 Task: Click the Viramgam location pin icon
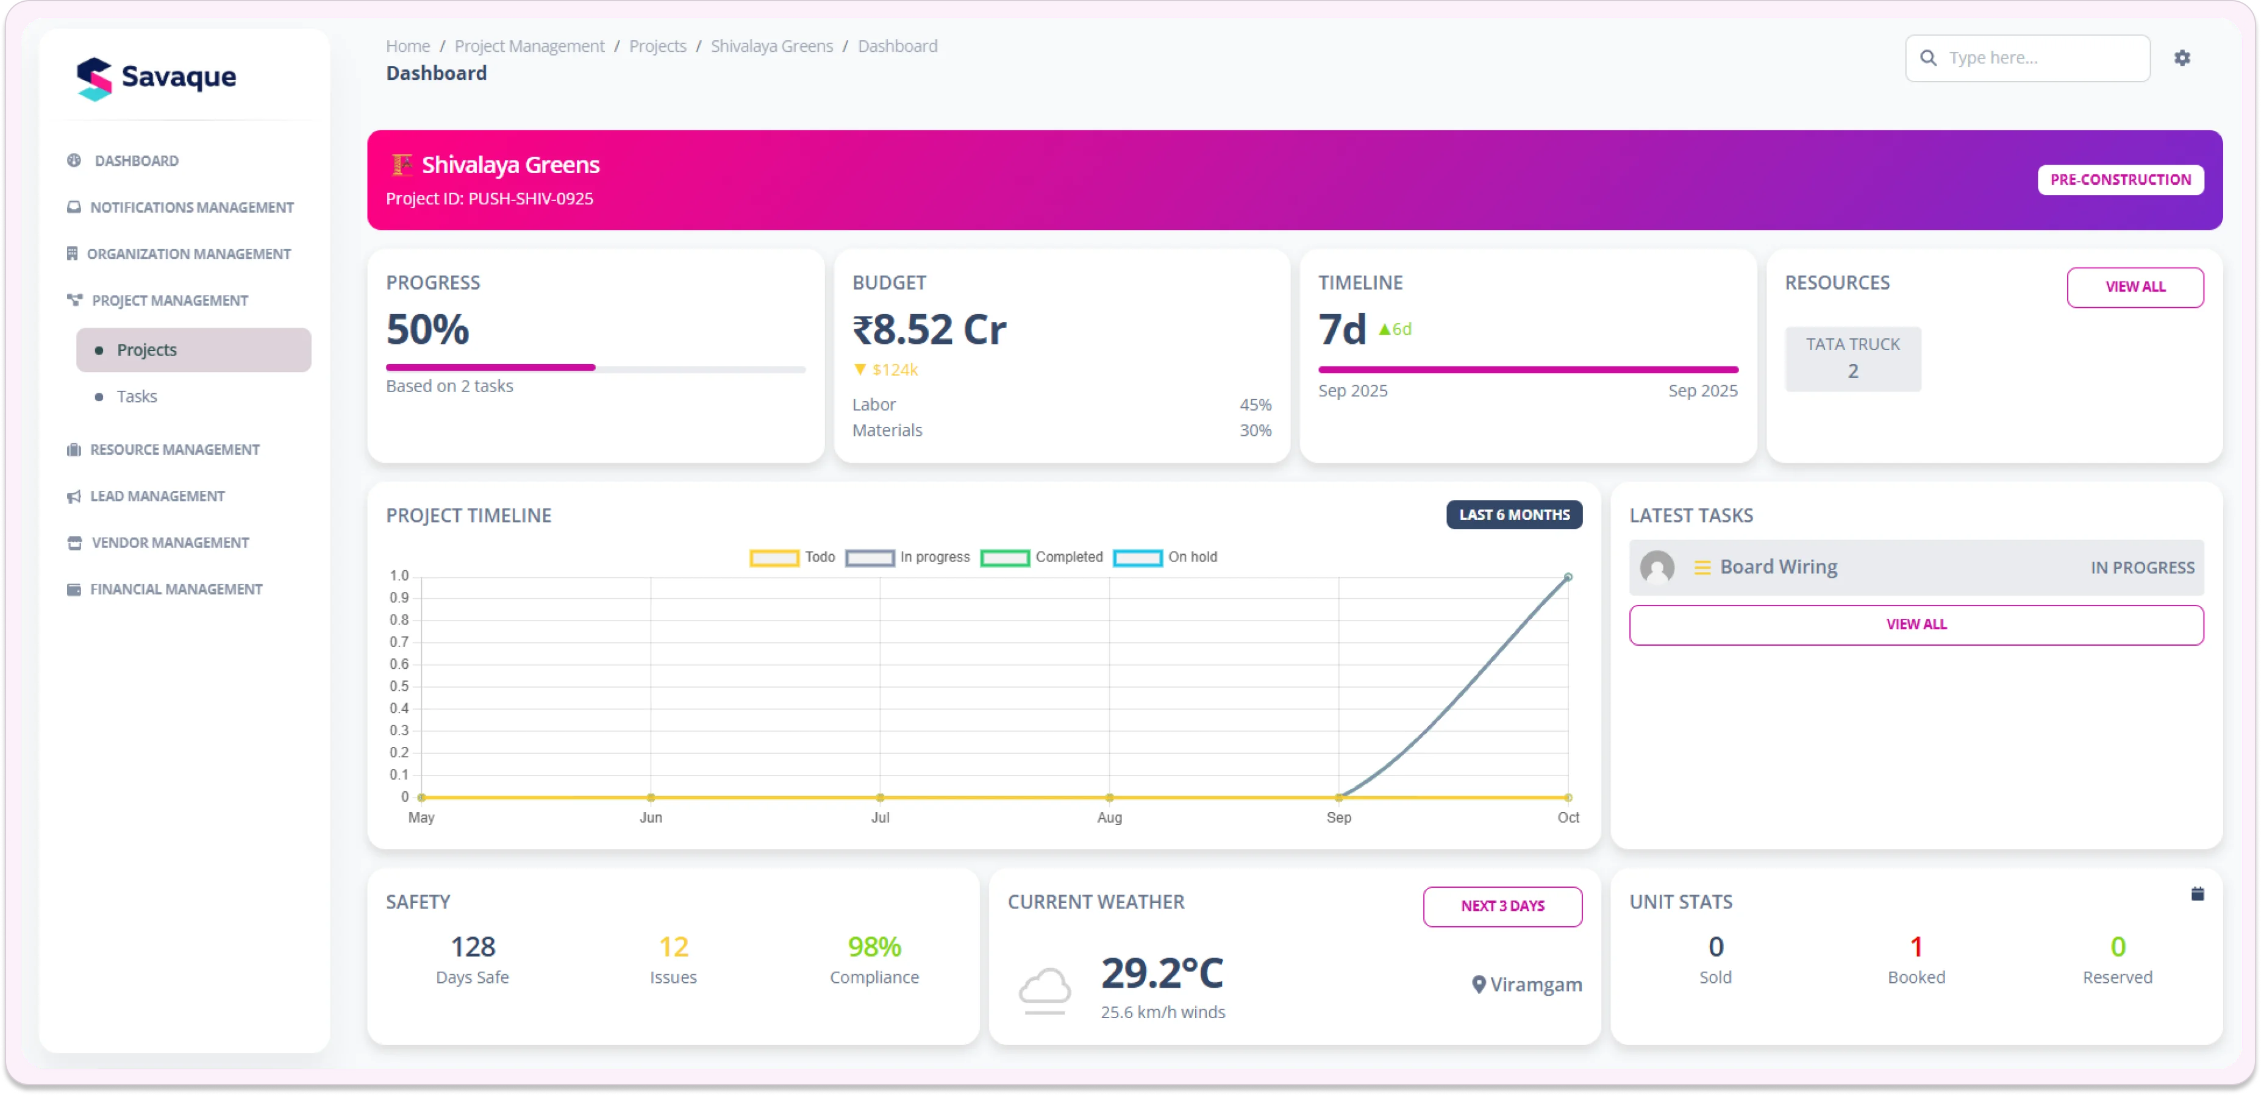(x=1479, y=983)
